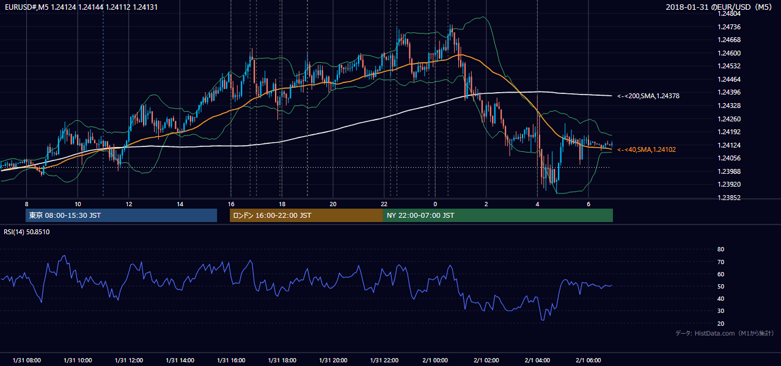
Task: Click the 2/1 02:00 time axis label
Action: click(x=486, y=361)
